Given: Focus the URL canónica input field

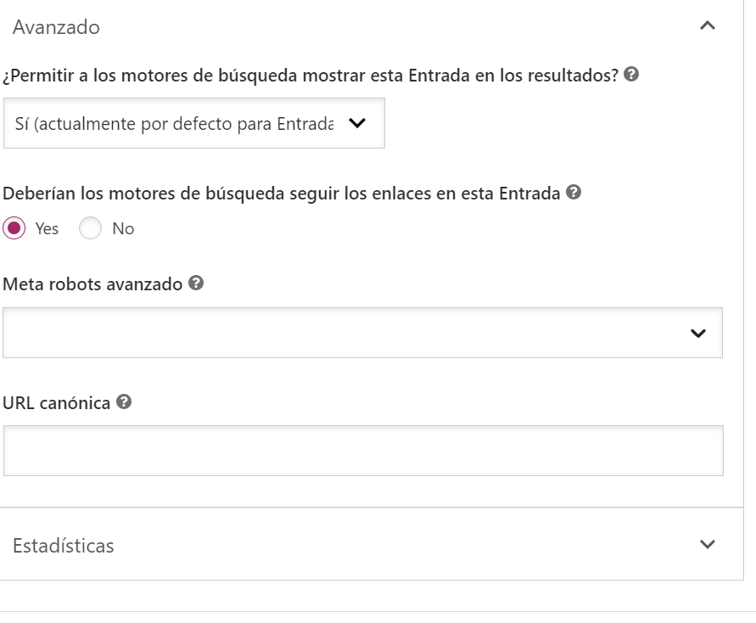Looking at the screenshot, I should (363, 451).
